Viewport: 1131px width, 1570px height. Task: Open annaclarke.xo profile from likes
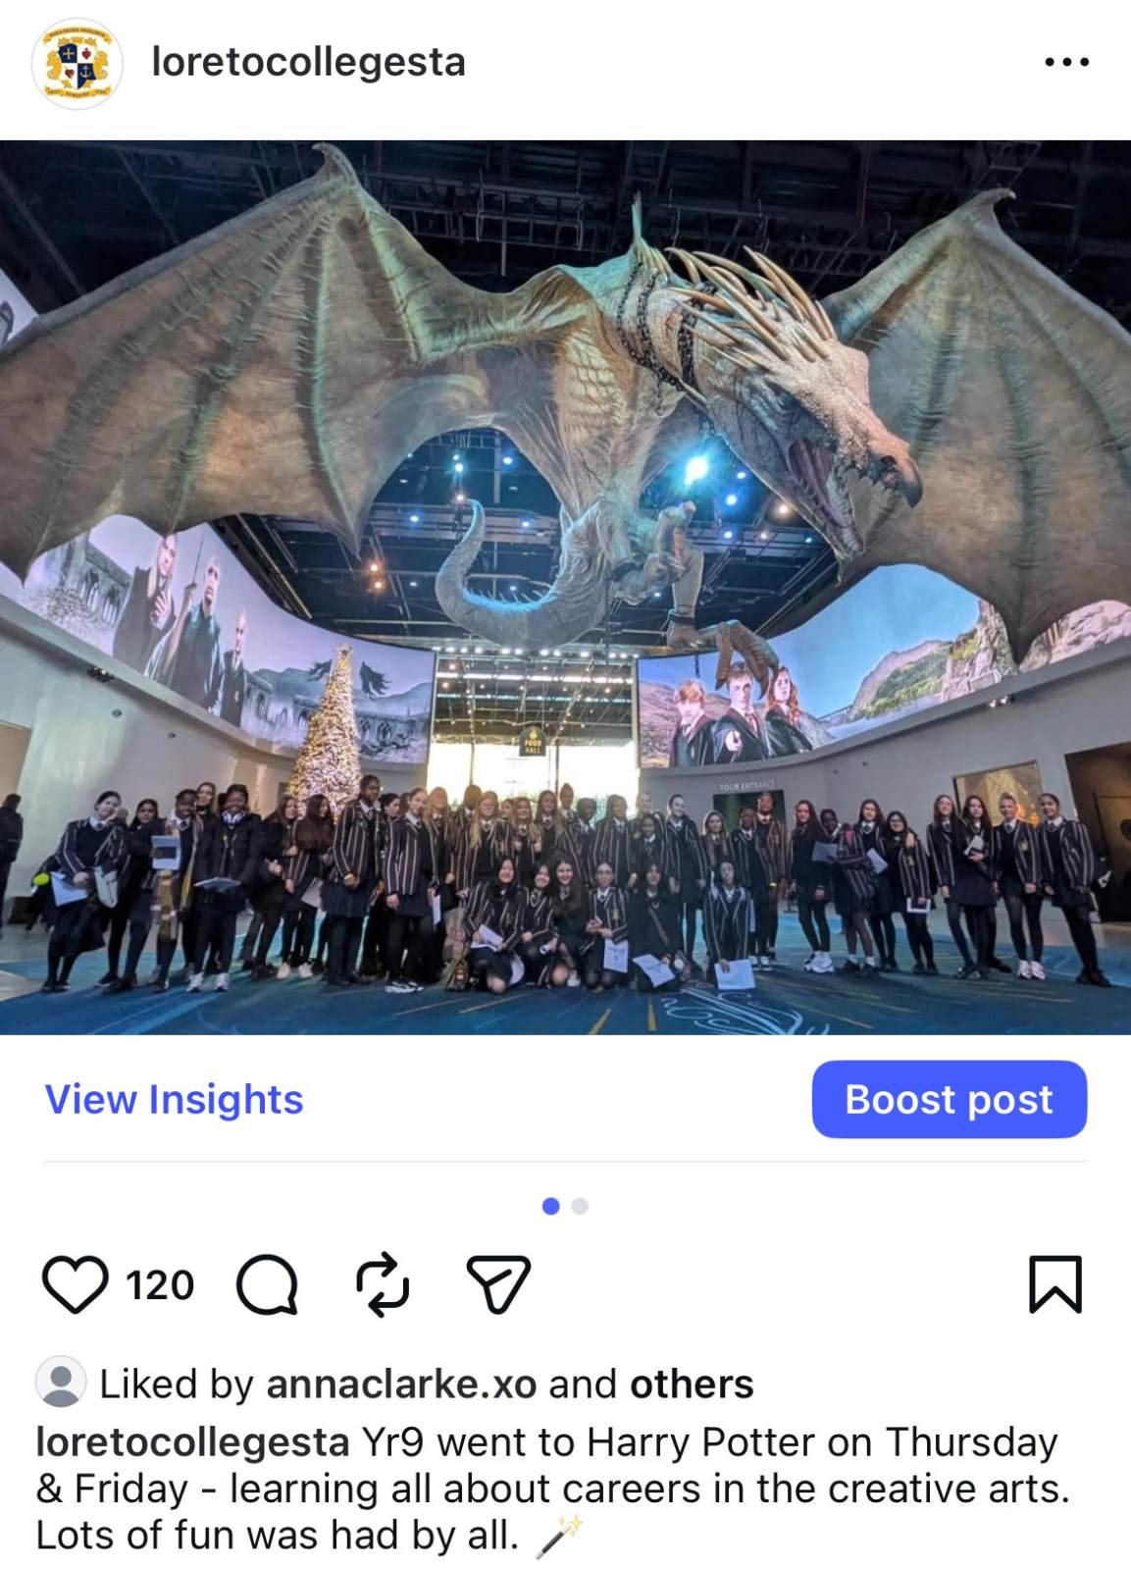[401, 1384]
